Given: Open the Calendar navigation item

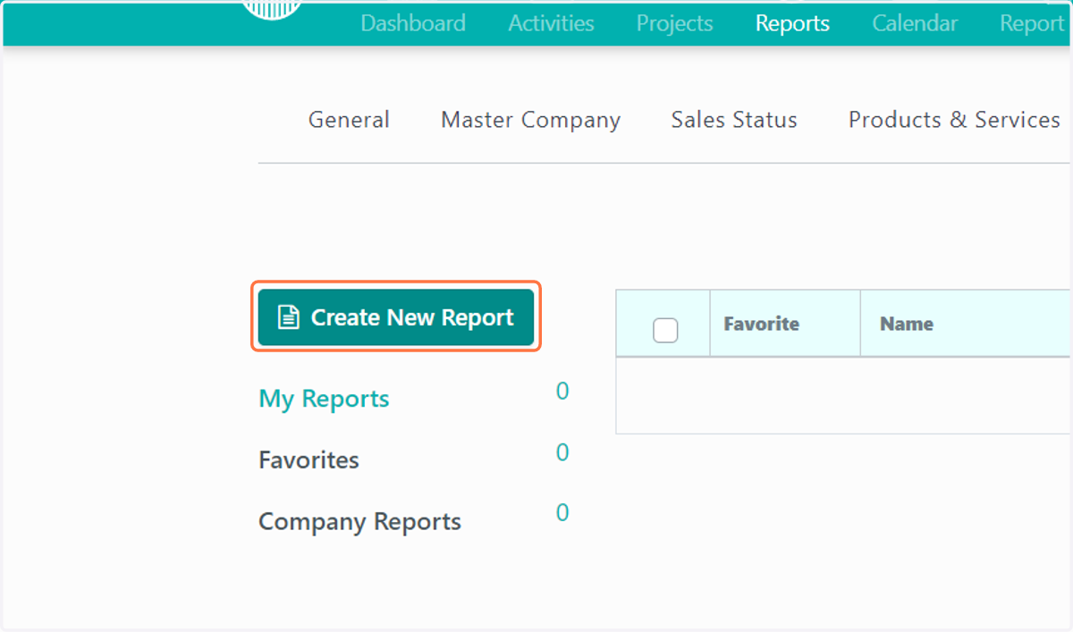Looking at the screenshot, I should pos(915,23).
